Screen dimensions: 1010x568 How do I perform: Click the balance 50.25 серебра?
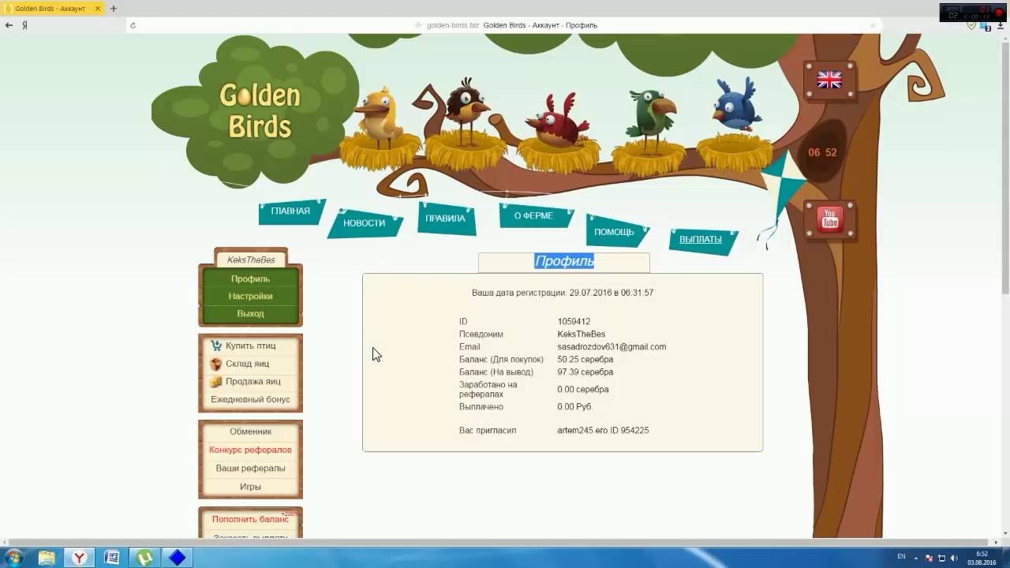[x=585, y=360]
